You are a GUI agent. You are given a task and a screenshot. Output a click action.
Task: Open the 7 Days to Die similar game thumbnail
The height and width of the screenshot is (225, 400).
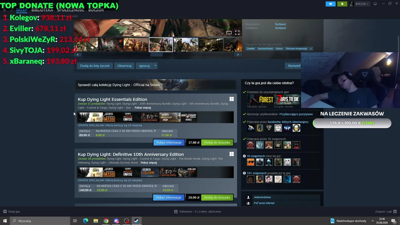point(287,99)
